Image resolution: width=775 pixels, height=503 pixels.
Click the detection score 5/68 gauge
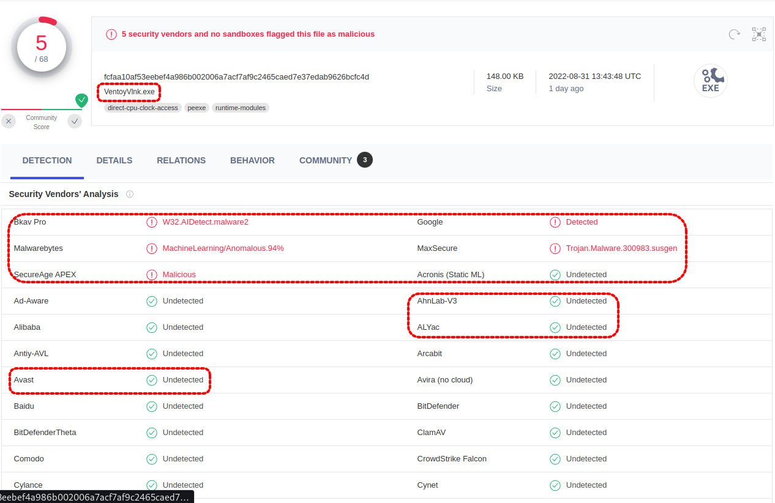41,48
